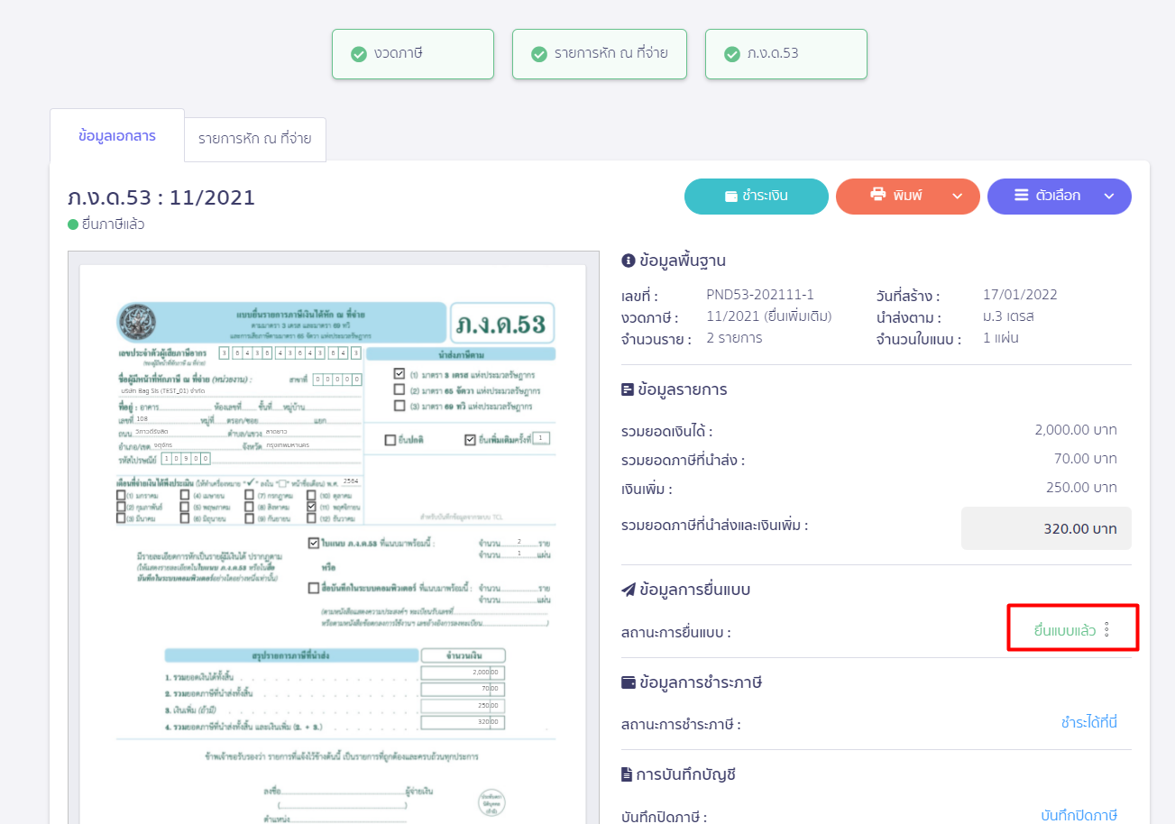Click the paper-plane icon beside ข้อมูลการยื่นแบบ
The height and width of the screenshot is (824, 1175).
[629, 590]
